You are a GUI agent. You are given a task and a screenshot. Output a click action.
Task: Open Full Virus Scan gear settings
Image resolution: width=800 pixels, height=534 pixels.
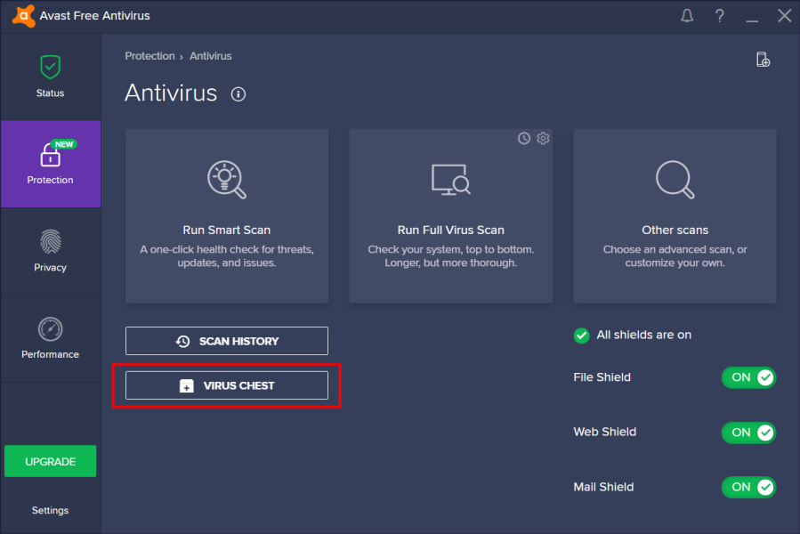[543, 138]
